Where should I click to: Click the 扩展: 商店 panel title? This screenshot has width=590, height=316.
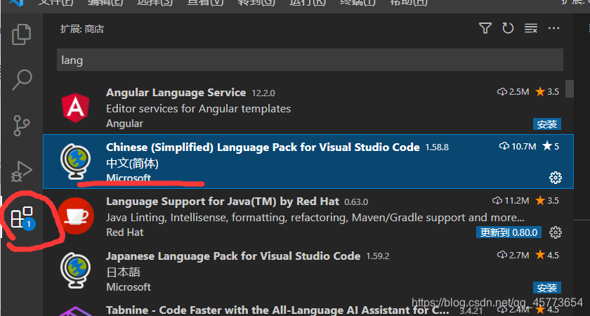pos(82,29)
